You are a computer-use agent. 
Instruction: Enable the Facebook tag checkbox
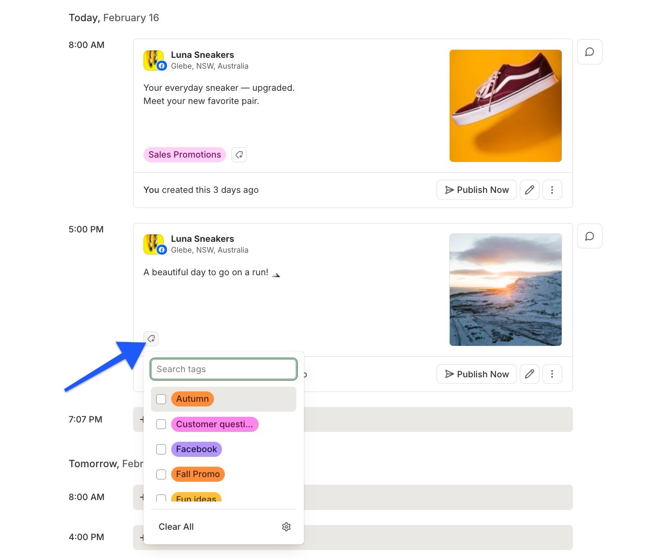pos(161,449)
